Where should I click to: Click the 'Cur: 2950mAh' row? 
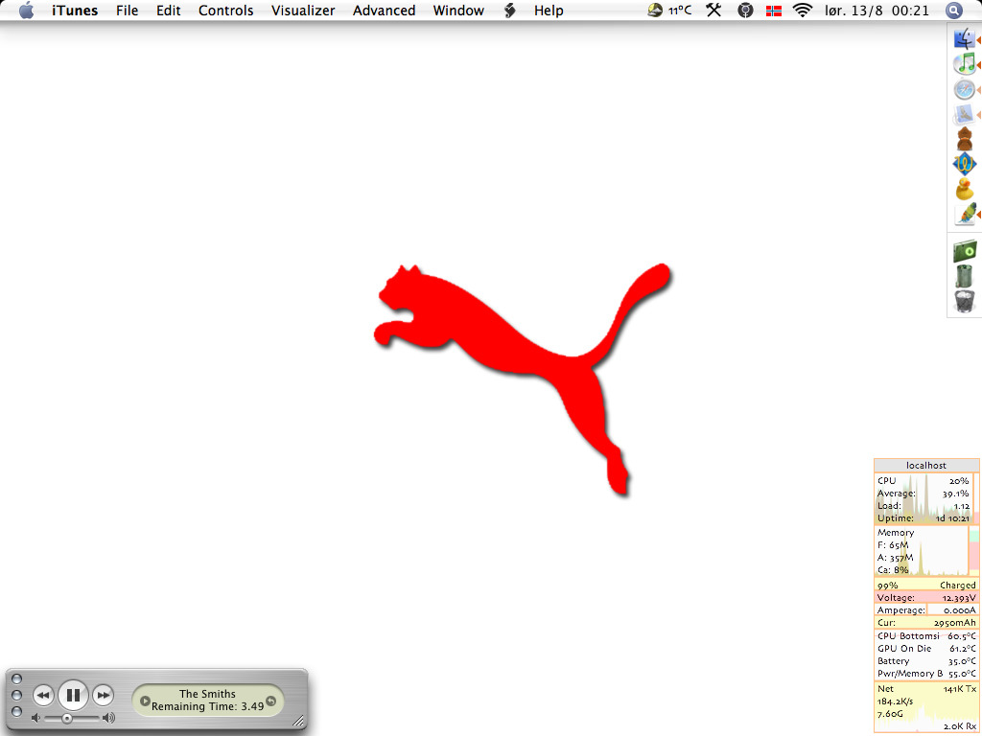coord(926,623)
